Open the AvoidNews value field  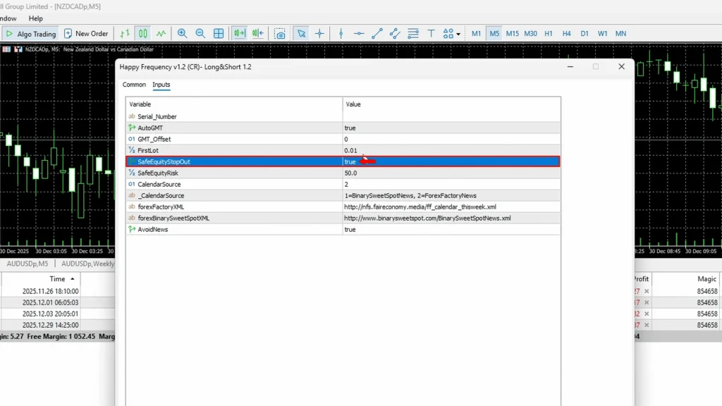[451, 230]
